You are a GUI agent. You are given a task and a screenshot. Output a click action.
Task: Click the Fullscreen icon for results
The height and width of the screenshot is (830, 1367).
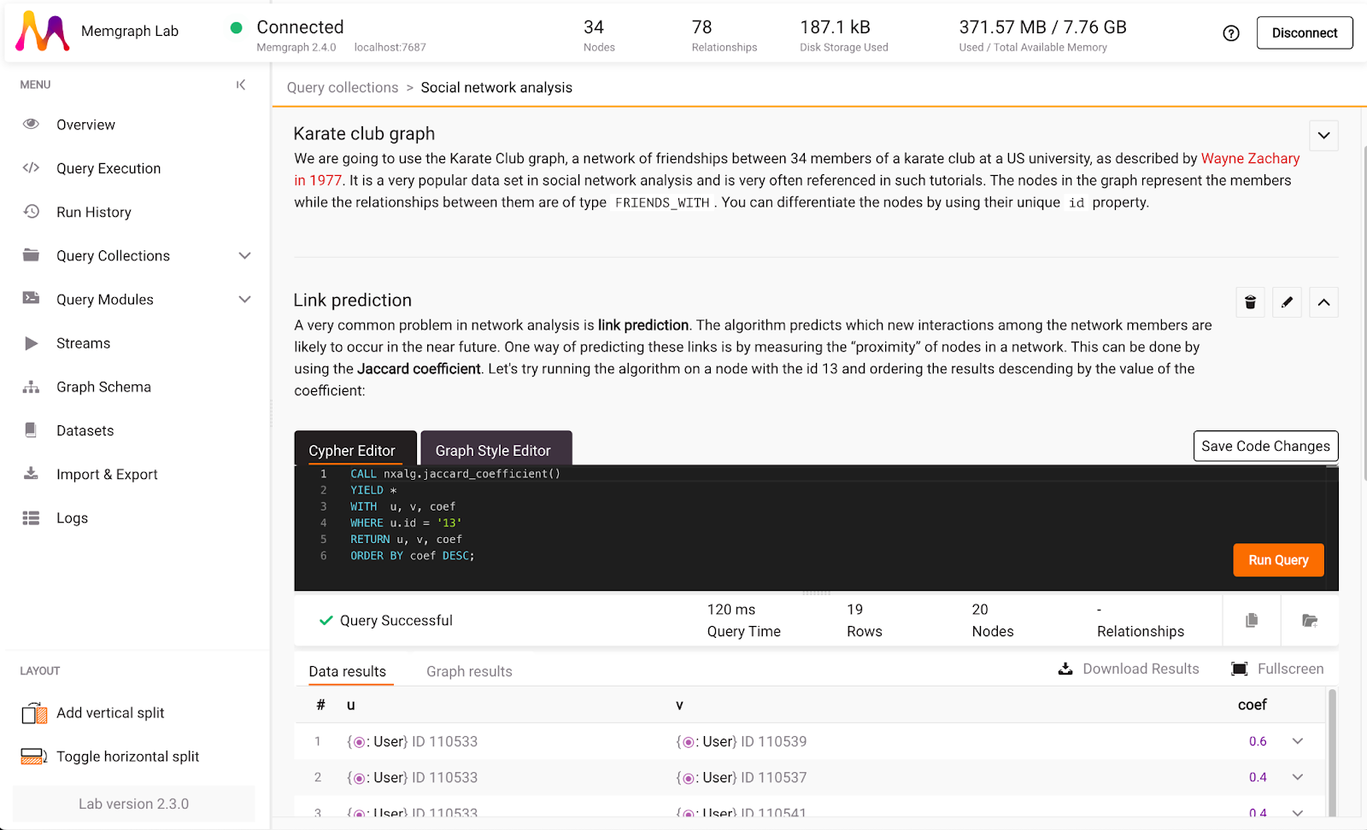[1239, 669]
